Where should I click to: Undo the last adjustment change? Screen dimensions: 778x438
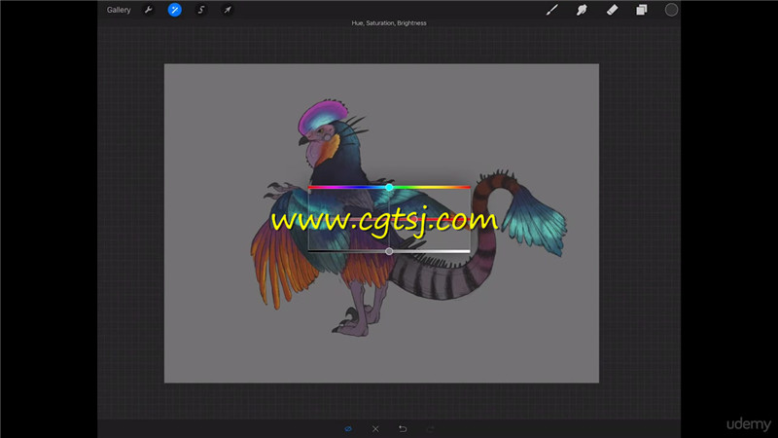tap(403, 428)
